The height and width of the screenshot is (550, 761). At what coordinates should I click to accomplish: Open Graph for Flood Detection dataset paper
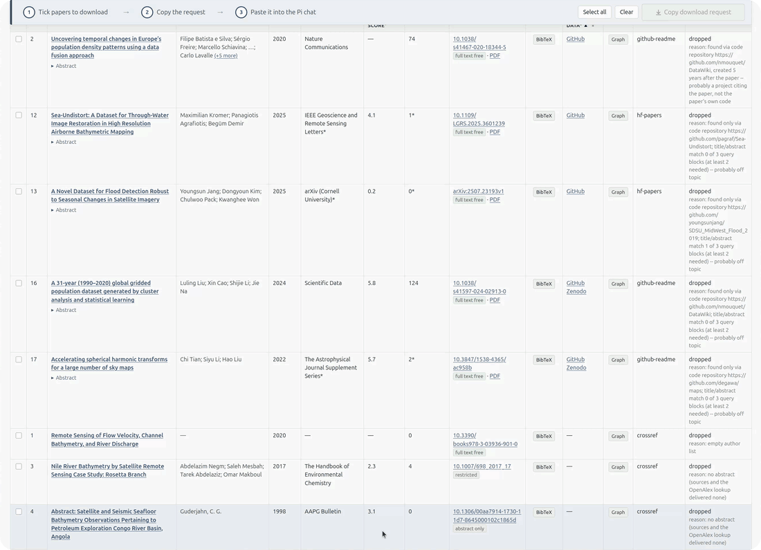point(618,192)
